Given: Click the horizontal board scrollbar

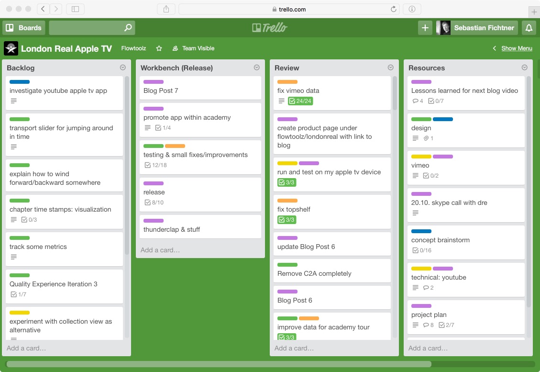Looking at the screenshot, I should pyautogui.click(x=219, y=364).
